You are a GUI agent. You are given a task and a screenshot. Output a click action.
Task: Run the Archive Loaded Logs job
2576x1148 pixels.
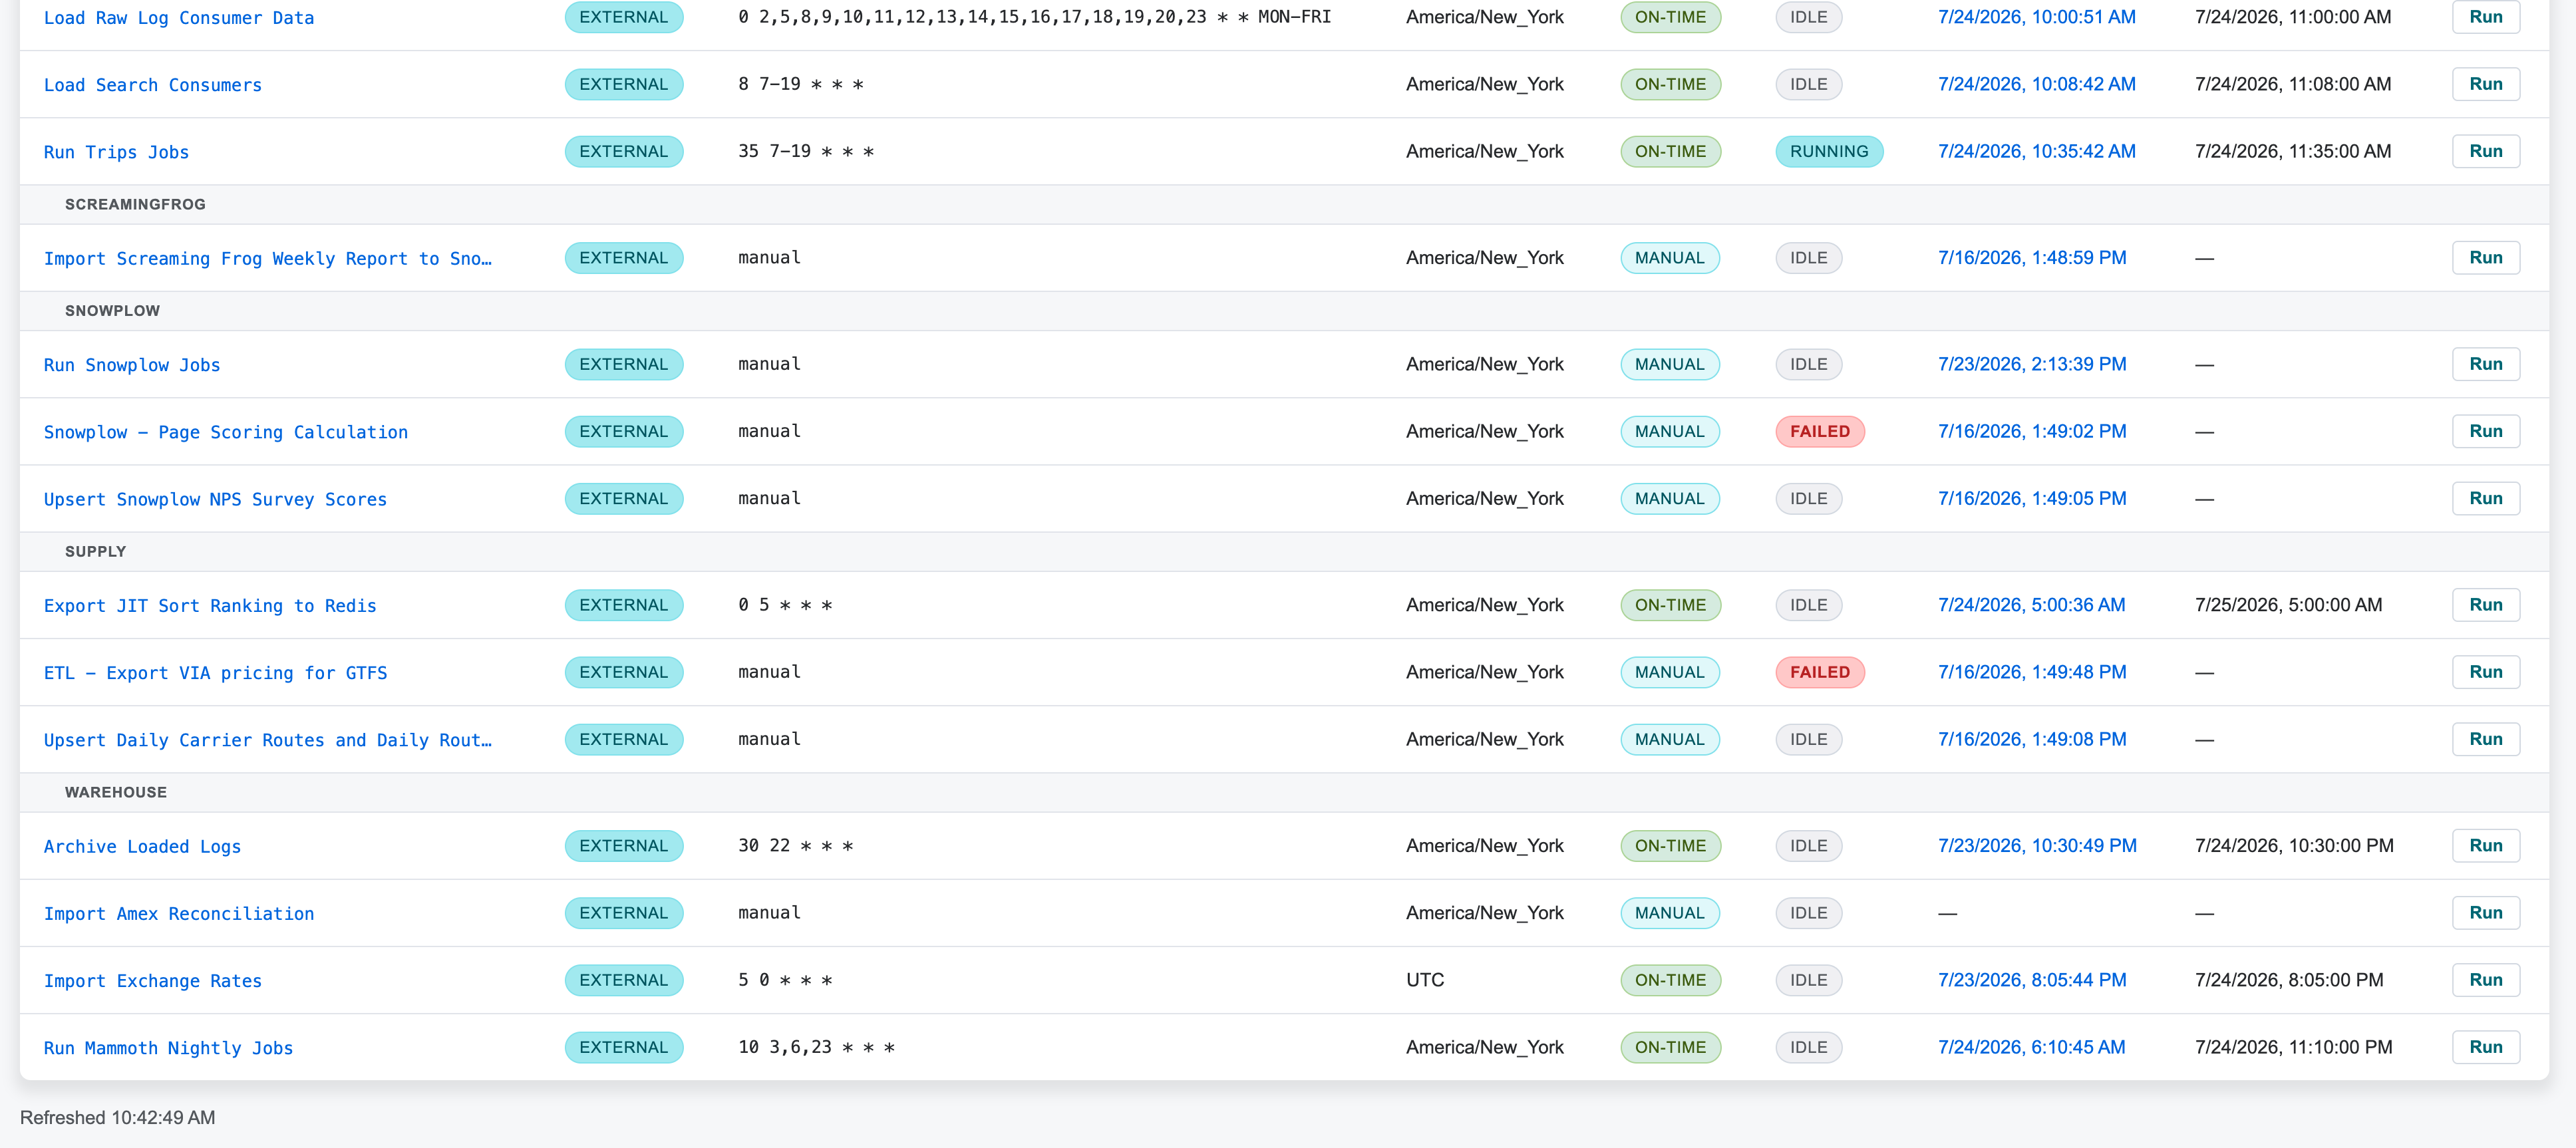point(2486,846)
